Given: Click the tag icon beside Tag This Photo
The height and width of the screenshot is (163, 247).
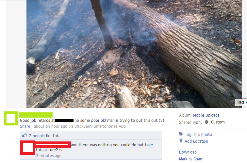Looking at the screenshot, I should coord(181,134).
